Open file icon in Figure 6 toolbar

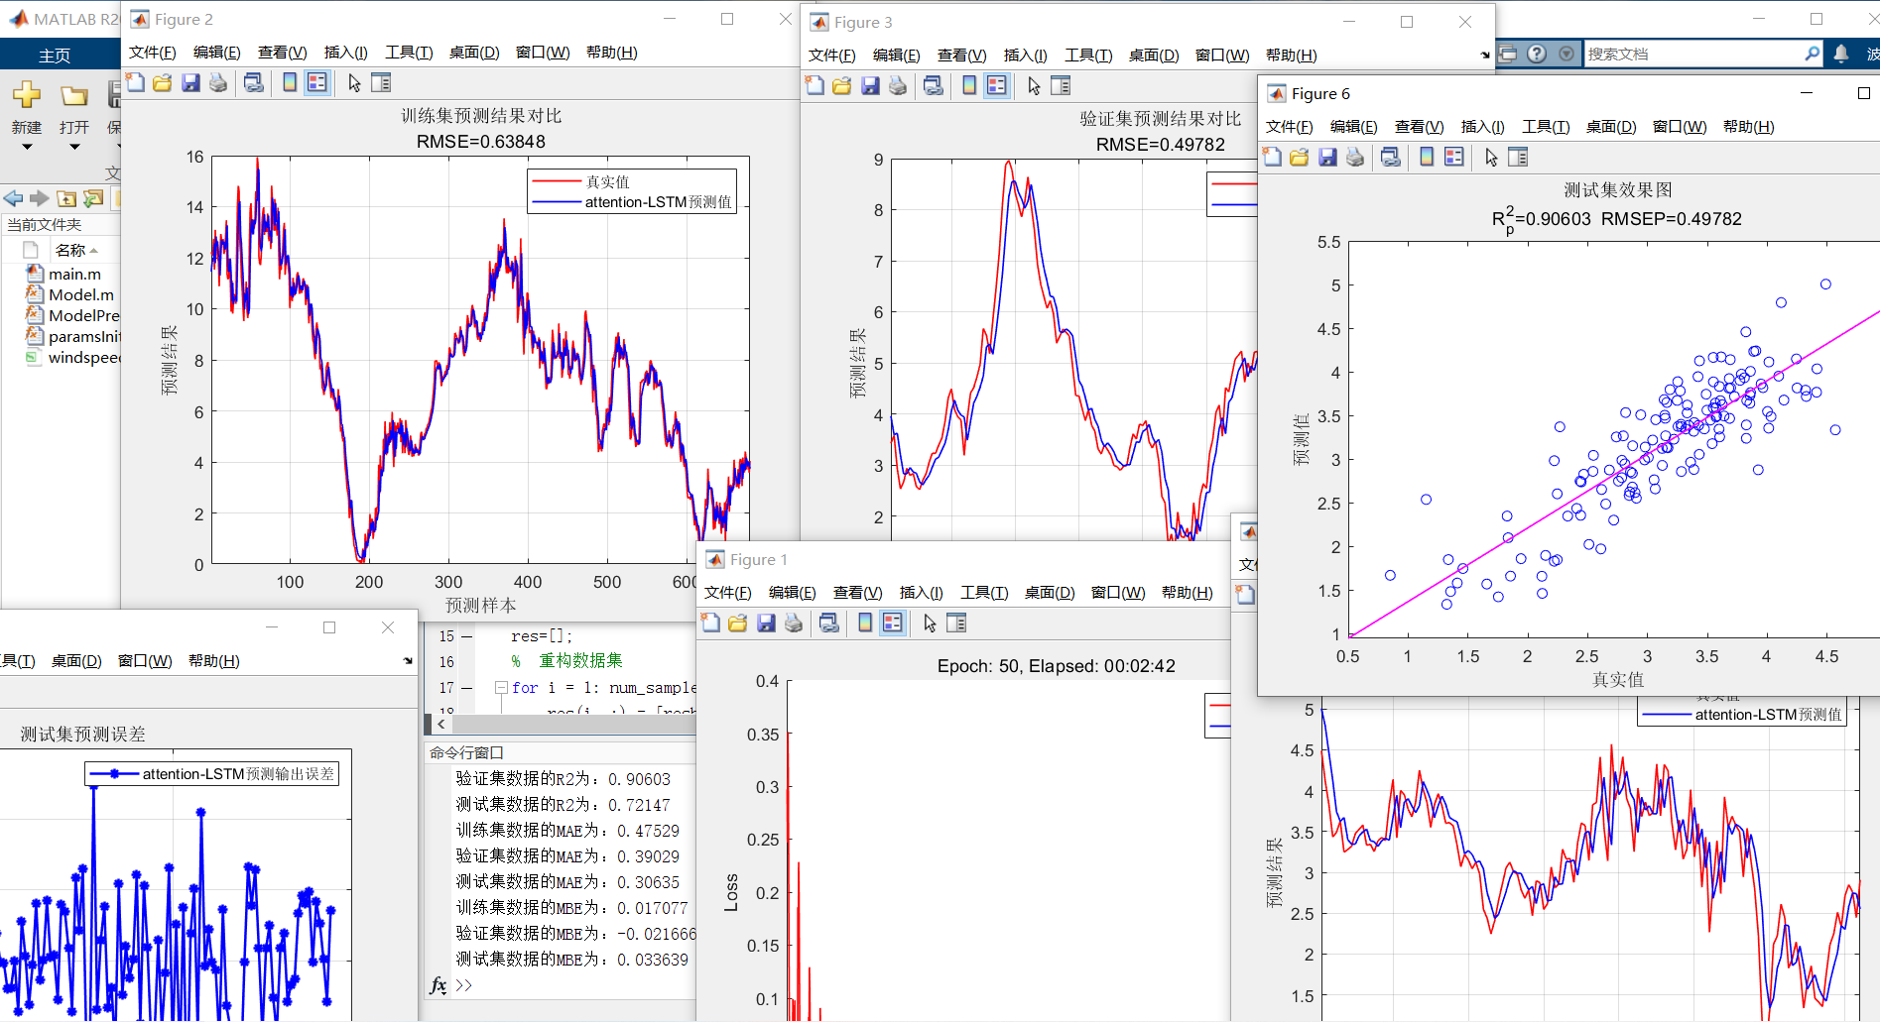1300,158
